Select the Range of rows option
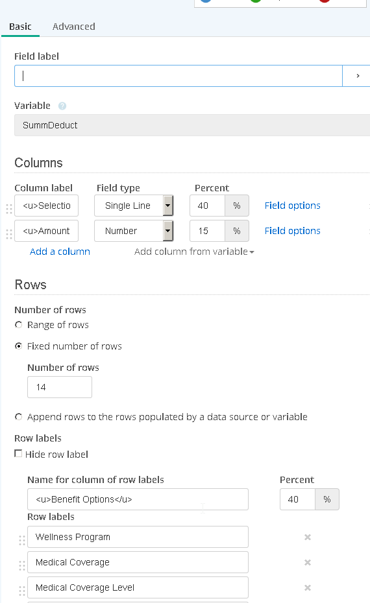Screen dimensions: 370x603 click(x=18, y=325)
